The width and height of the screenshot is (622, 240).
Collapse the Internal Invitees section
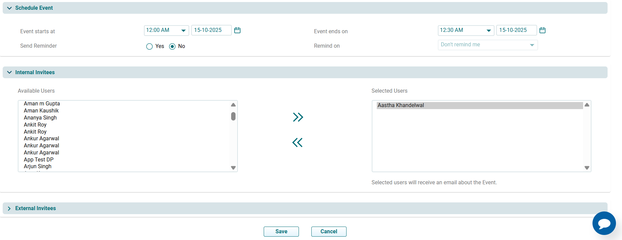point(9,73)
